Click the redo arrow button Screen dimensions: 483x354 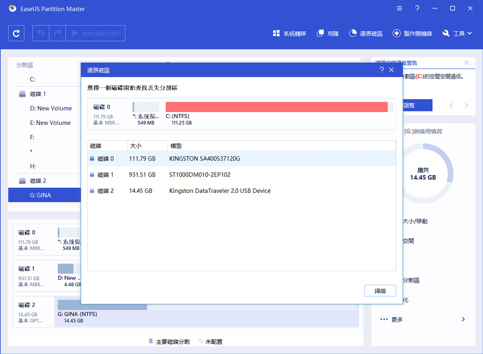coord(57,33)
